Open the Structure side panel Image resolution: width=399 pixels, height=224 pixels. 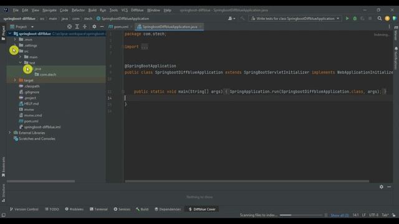(x=3, y=193)
